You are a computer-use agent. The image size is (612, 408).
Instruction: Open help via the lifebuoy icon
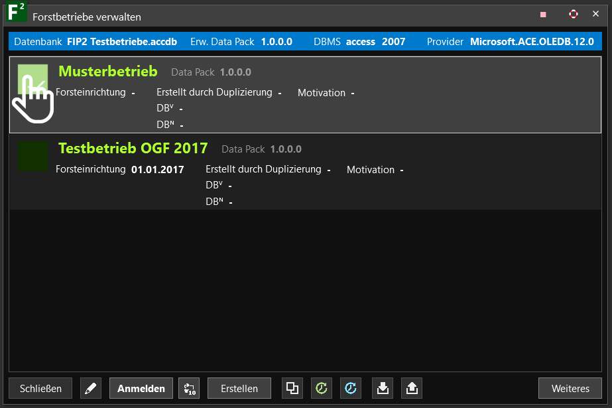(574, 14)
